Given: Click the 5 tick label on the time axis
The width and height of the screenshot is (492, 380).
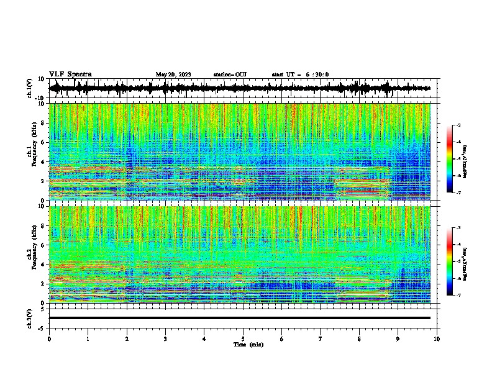Looking at the screenshot, I should (x=243, y=339).
